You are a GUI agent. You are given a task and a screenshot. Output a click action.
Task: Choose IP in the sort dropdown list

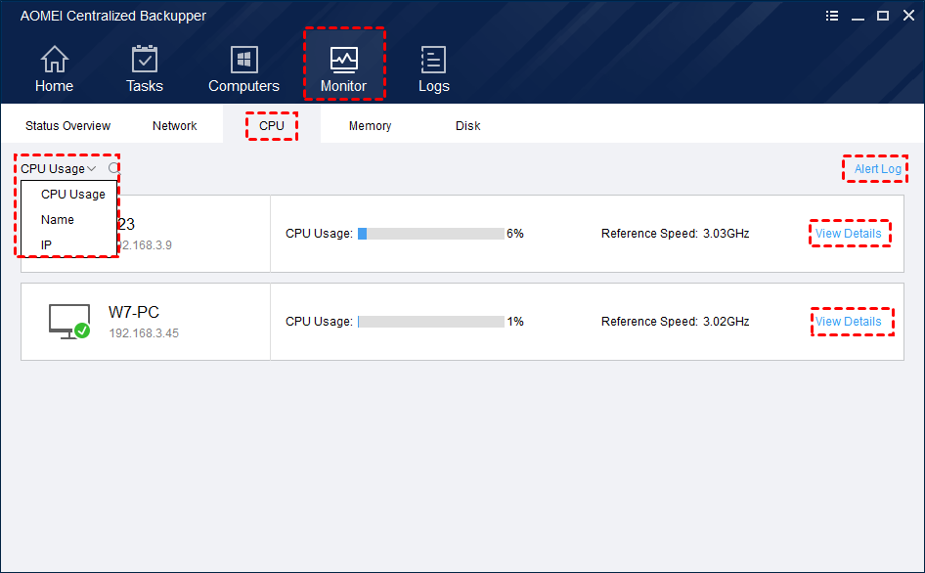point(46,244)
